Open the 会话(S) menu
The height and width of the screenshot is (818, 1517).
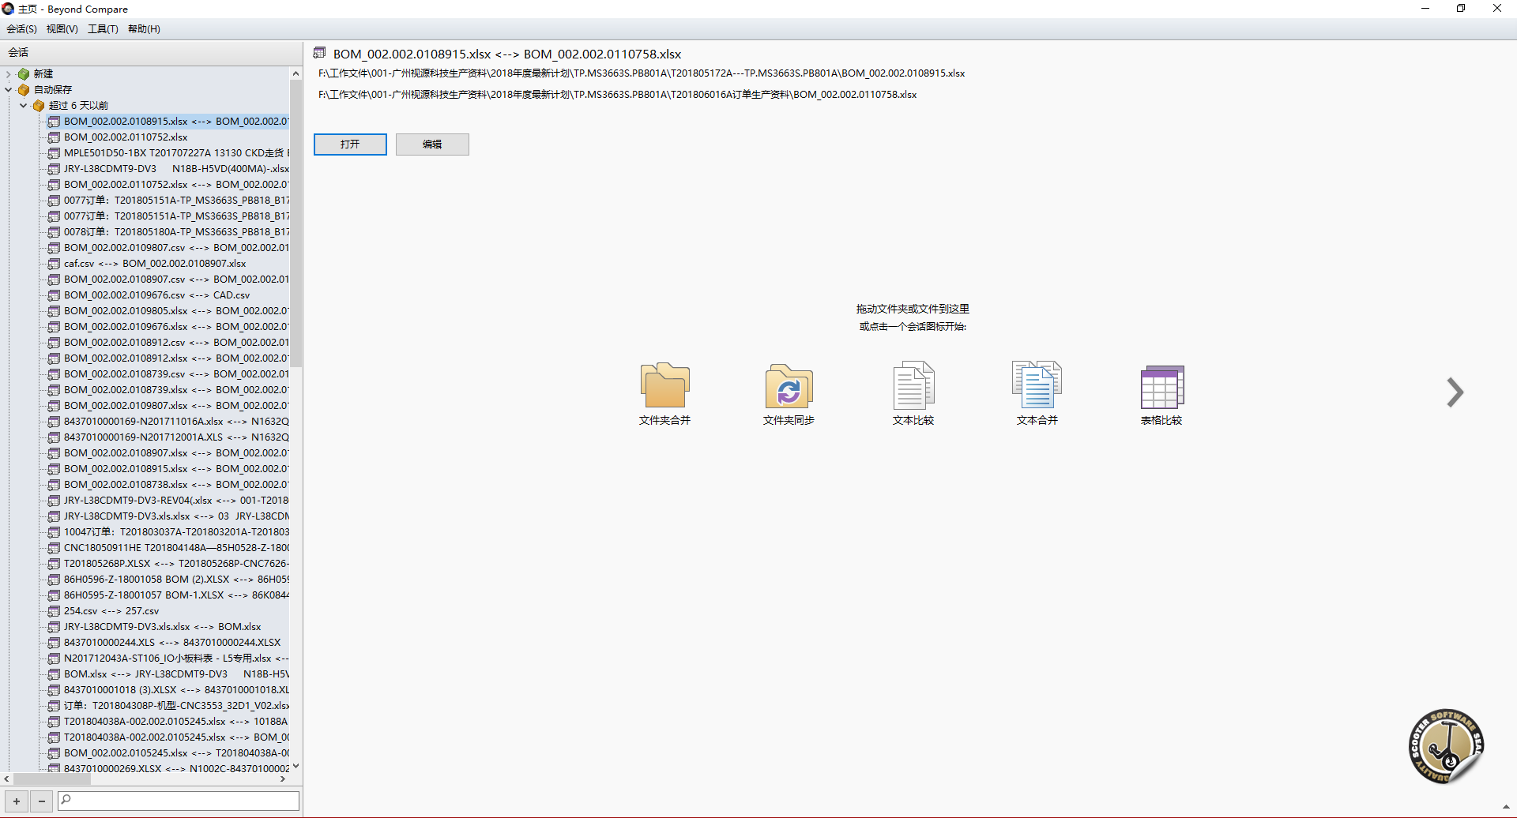[x=21, y=29]
